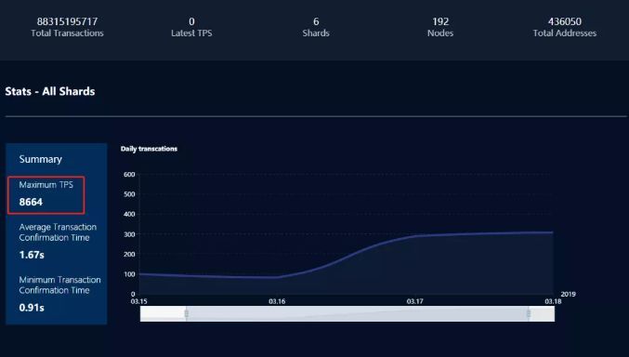Screen dimensions: 629x357
Task: Click the Total Addresses label
Action: point(565,33)
